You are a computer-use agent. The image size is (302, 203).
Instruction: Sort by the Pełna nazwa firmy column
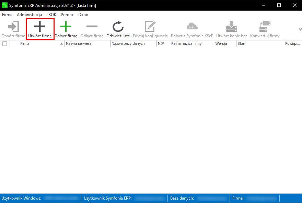pos(192,43)
